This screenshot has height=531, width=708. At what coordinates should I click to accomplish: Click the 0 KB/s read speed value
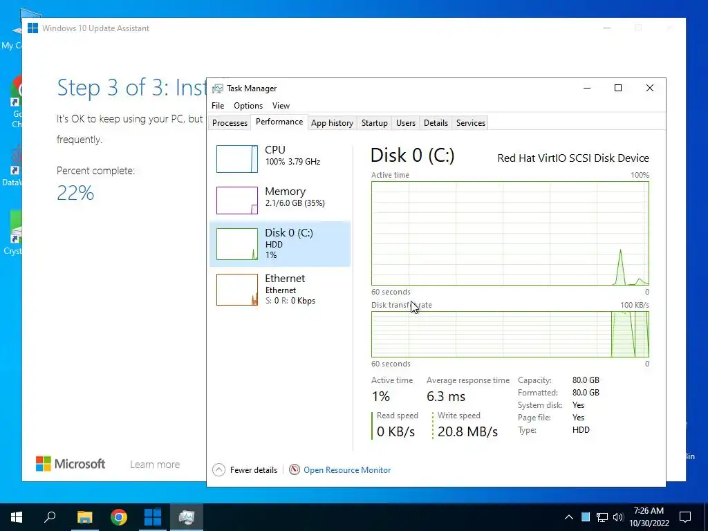coord(396,431)
